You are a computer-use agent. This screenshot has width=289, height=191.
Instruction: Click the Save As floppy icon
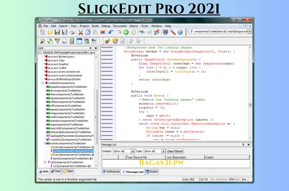click(x=65, y=32)
